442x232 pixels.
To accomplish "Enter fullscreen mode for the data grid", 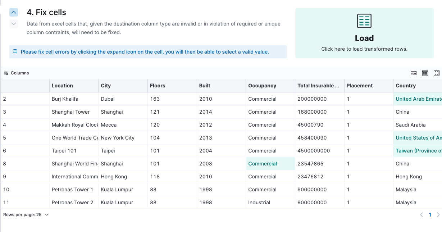I will coord(437,73).
